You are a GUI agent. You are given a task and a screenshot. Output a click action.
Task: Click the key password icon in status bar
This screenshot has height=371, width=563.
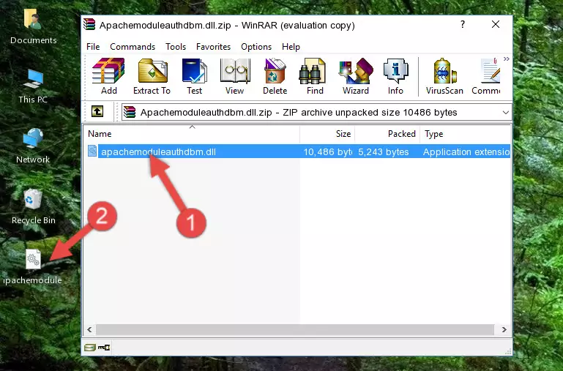click(x=104, y=348)
